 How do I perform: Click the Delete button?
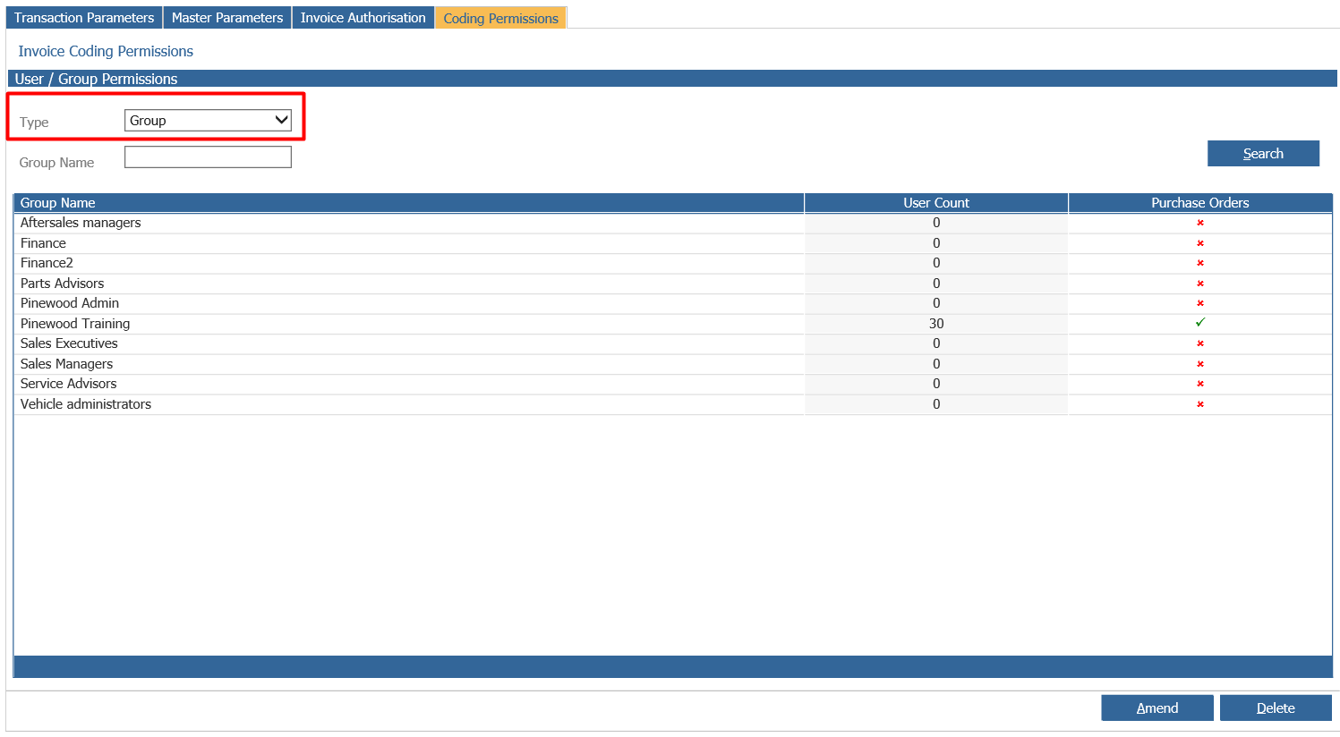point(1276,707)
